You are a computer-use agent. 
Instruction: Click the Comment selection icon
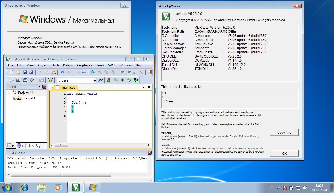tap(135, 72)
